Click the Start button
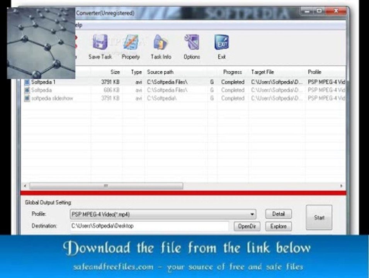Screen dimensions: 369x278 tap(319, 217)
